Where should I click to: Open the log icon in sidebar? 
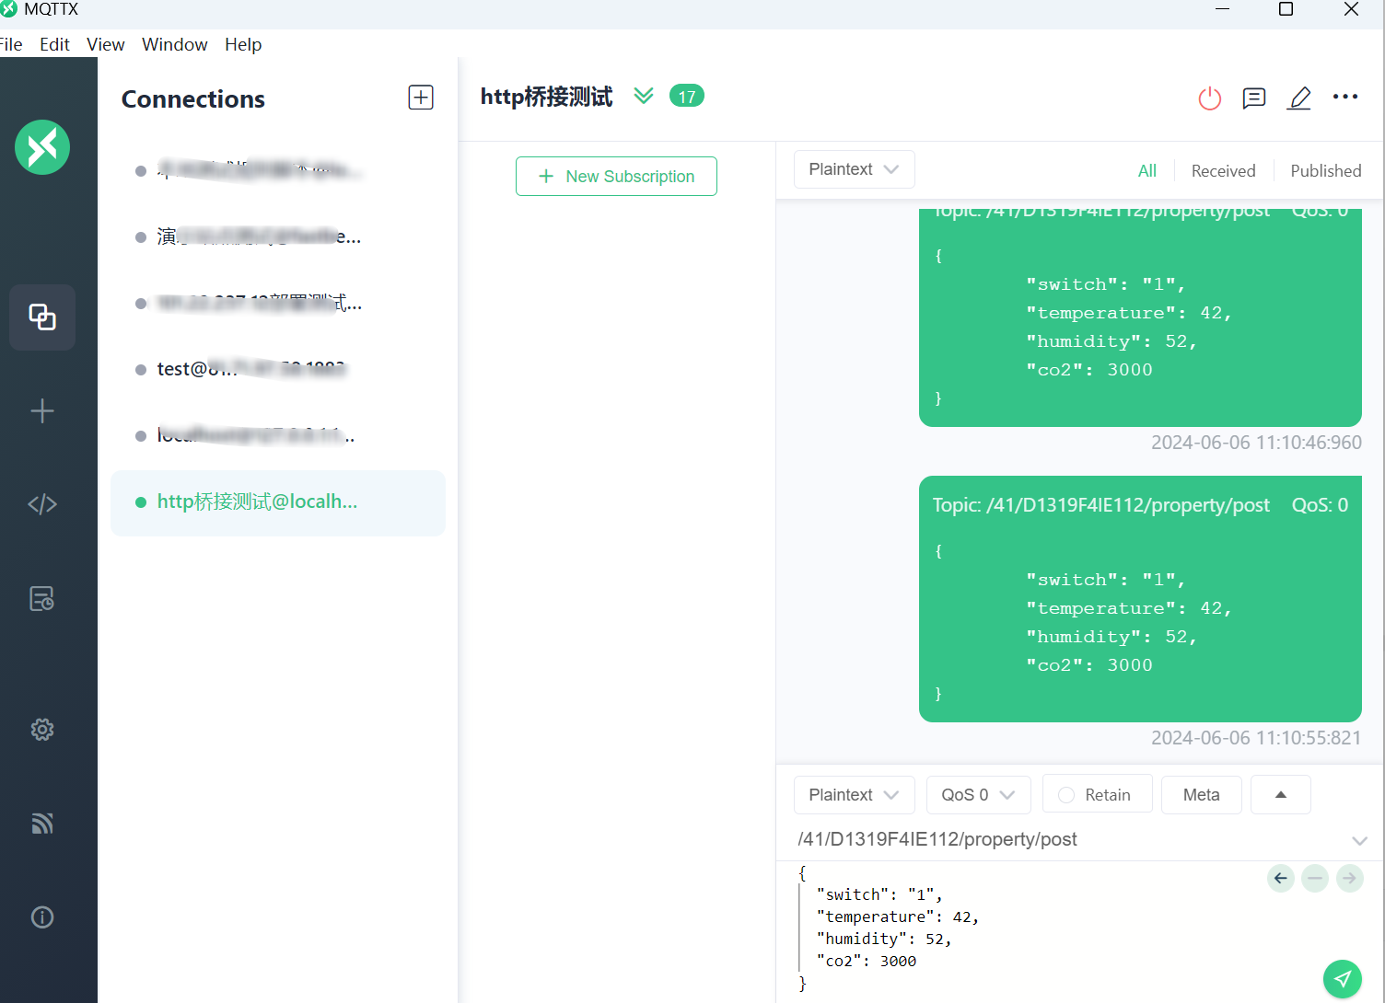42,599
